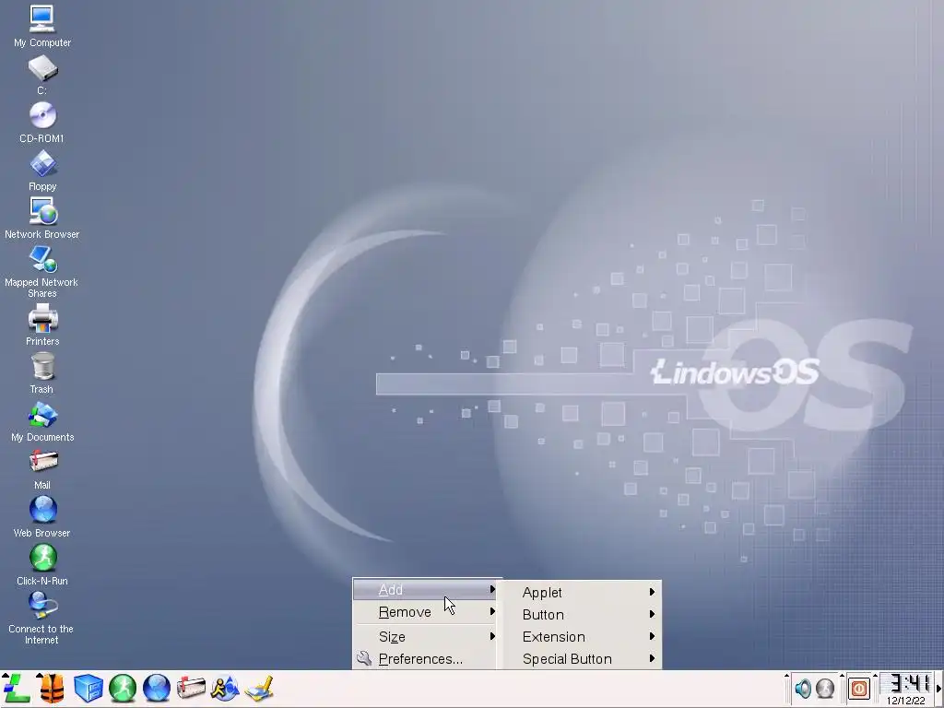944x708 pixels.
Task: Launch Click-N-Run from the panel
Action: [123, 688]
